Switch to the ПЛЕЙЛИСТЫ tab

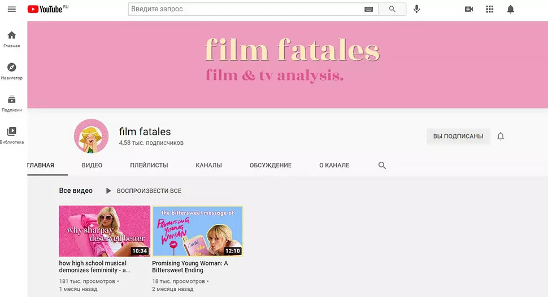point(149,165)
